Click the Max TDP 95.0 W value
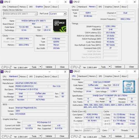This screenshot has width=139, height=139. point(116,85)
